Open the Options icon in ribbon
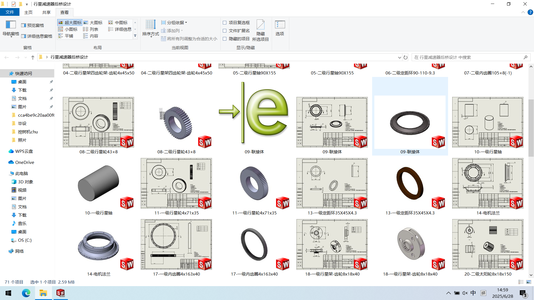Image resolution: width=534 pixels, height=300 pixels. tap(280, 25)
